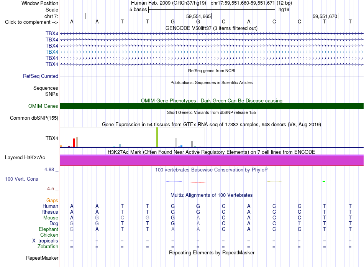Open Gene Expression in 54 tissues title
Viewport: 364px width, 267px height.
click(212, 124)
